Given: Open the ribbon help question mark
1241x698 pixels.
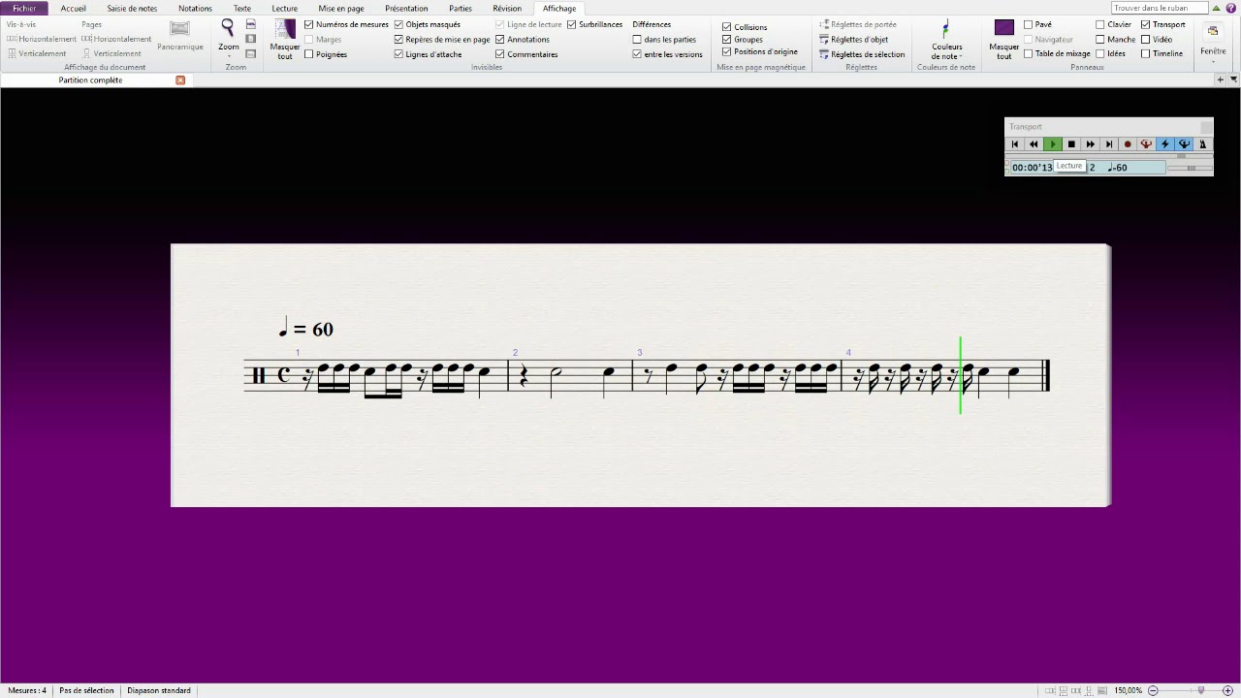Looking at the screenshot, I should [x=1230, y=8].
